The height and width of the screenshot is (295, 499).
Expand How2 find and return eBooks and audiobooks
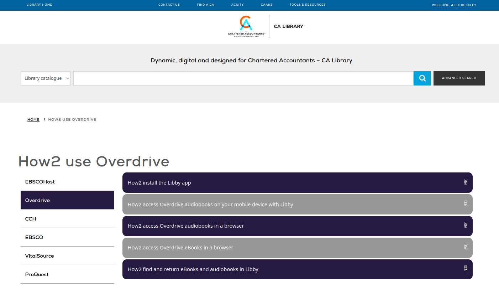point(298,269)
